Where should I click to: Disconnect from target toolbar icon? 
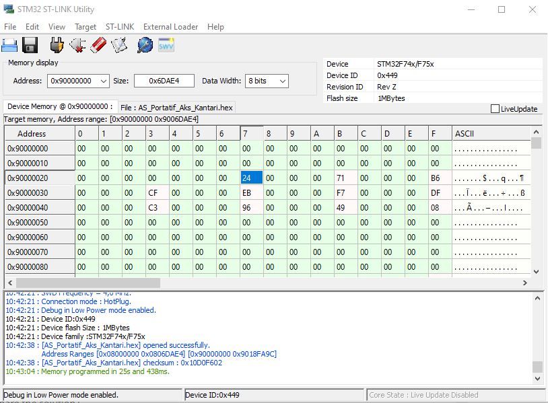coord(77,45)
